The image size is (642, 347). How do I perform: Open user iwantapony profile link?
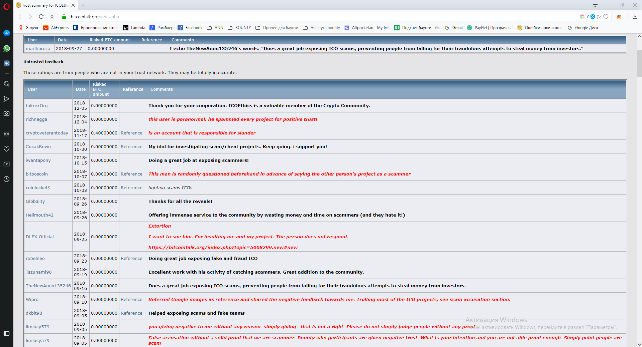pos(38,160)
